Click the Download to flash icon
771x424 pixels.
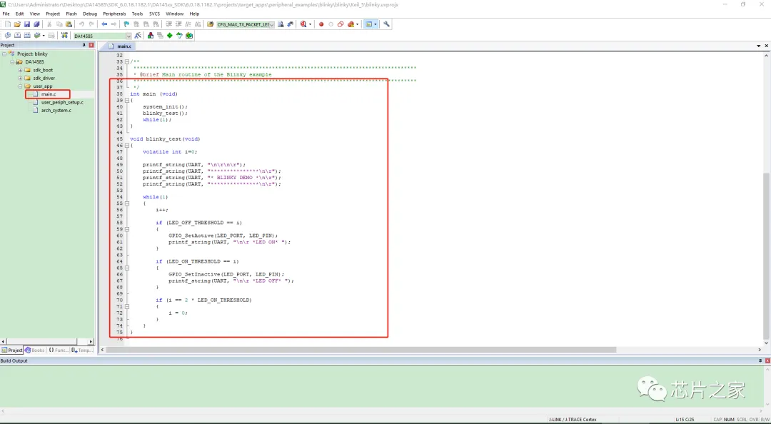(64, 36)
